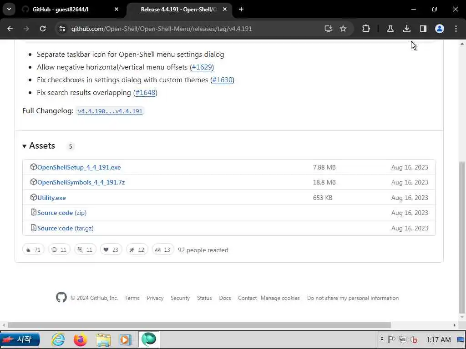
Task: Click horizontal scrollbar right arrow
Action: click(455, 325)
